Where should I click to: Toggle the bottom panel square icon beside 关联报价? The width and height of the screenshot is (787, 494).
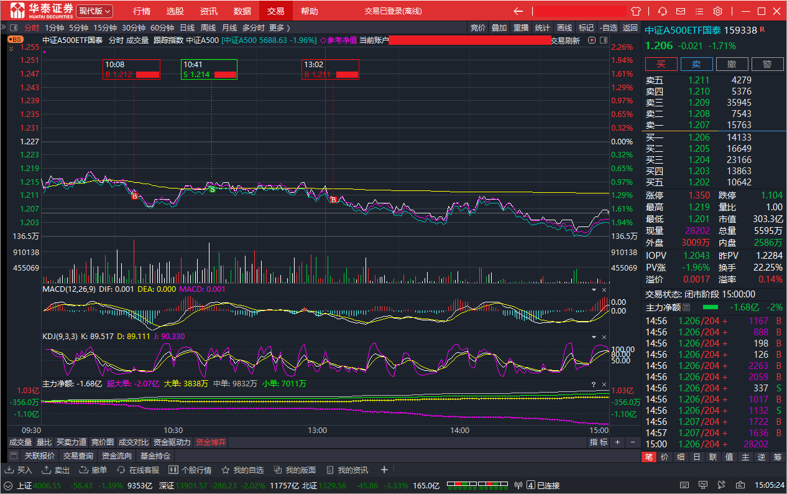click(x=14, y=455)
